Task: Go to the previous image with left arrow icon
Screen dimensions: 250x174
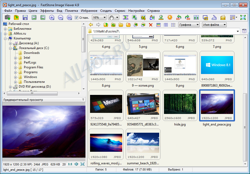Action: [x=34, y=17]
